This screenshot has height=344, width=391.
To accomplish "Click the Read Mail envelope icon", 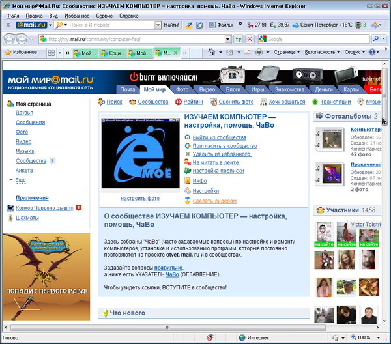I will point(247,52).
